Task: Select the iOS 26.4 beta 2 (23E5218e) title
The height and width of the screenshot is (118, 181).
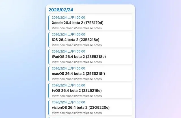Action: pos(76,40)
